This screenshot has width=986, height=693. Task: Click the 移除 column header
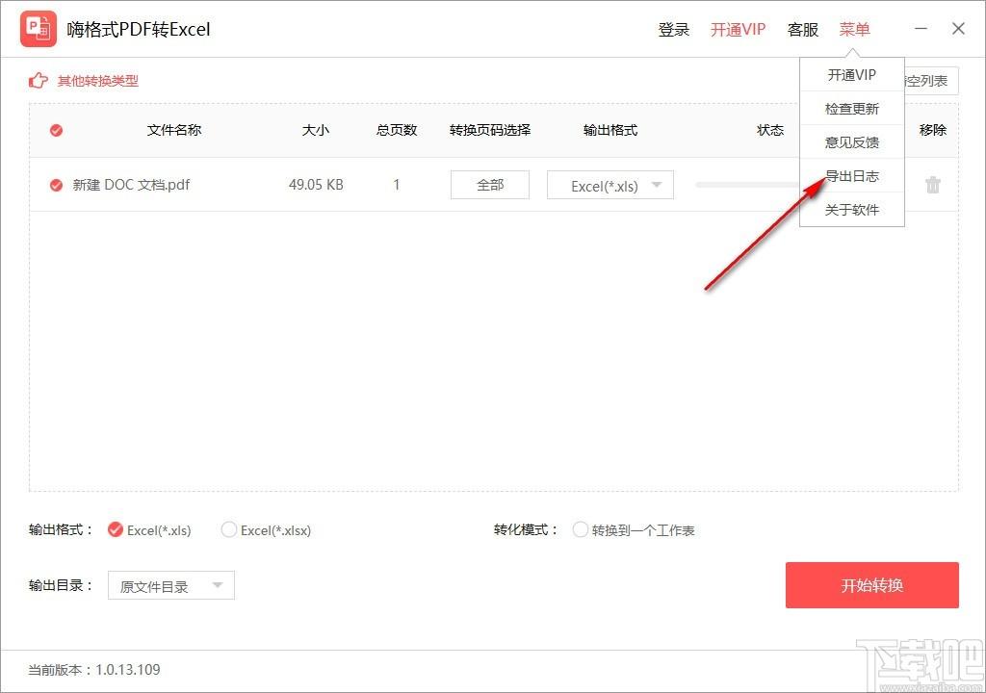[x=932, y=130]
